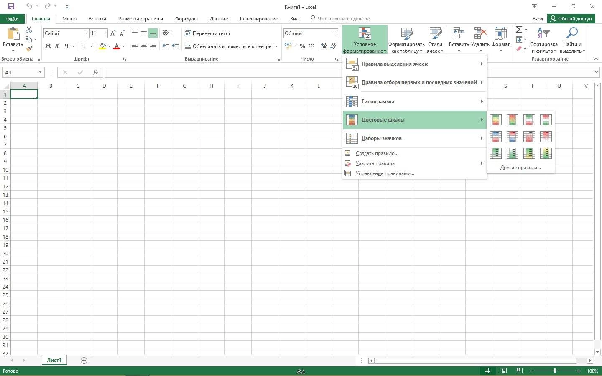602x376 pixels.
Task: Open the Вставить paste options arrow
Action: pyautogui.click(x=13, y=51)
